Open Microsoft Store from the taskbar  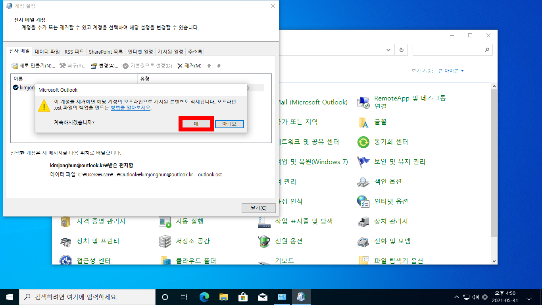[243, 297]
